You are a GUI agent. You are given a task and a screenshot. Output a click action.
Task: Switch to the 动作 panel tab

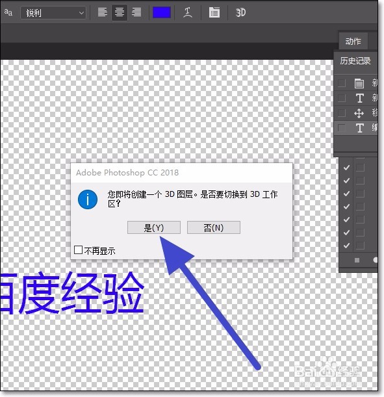353,41
